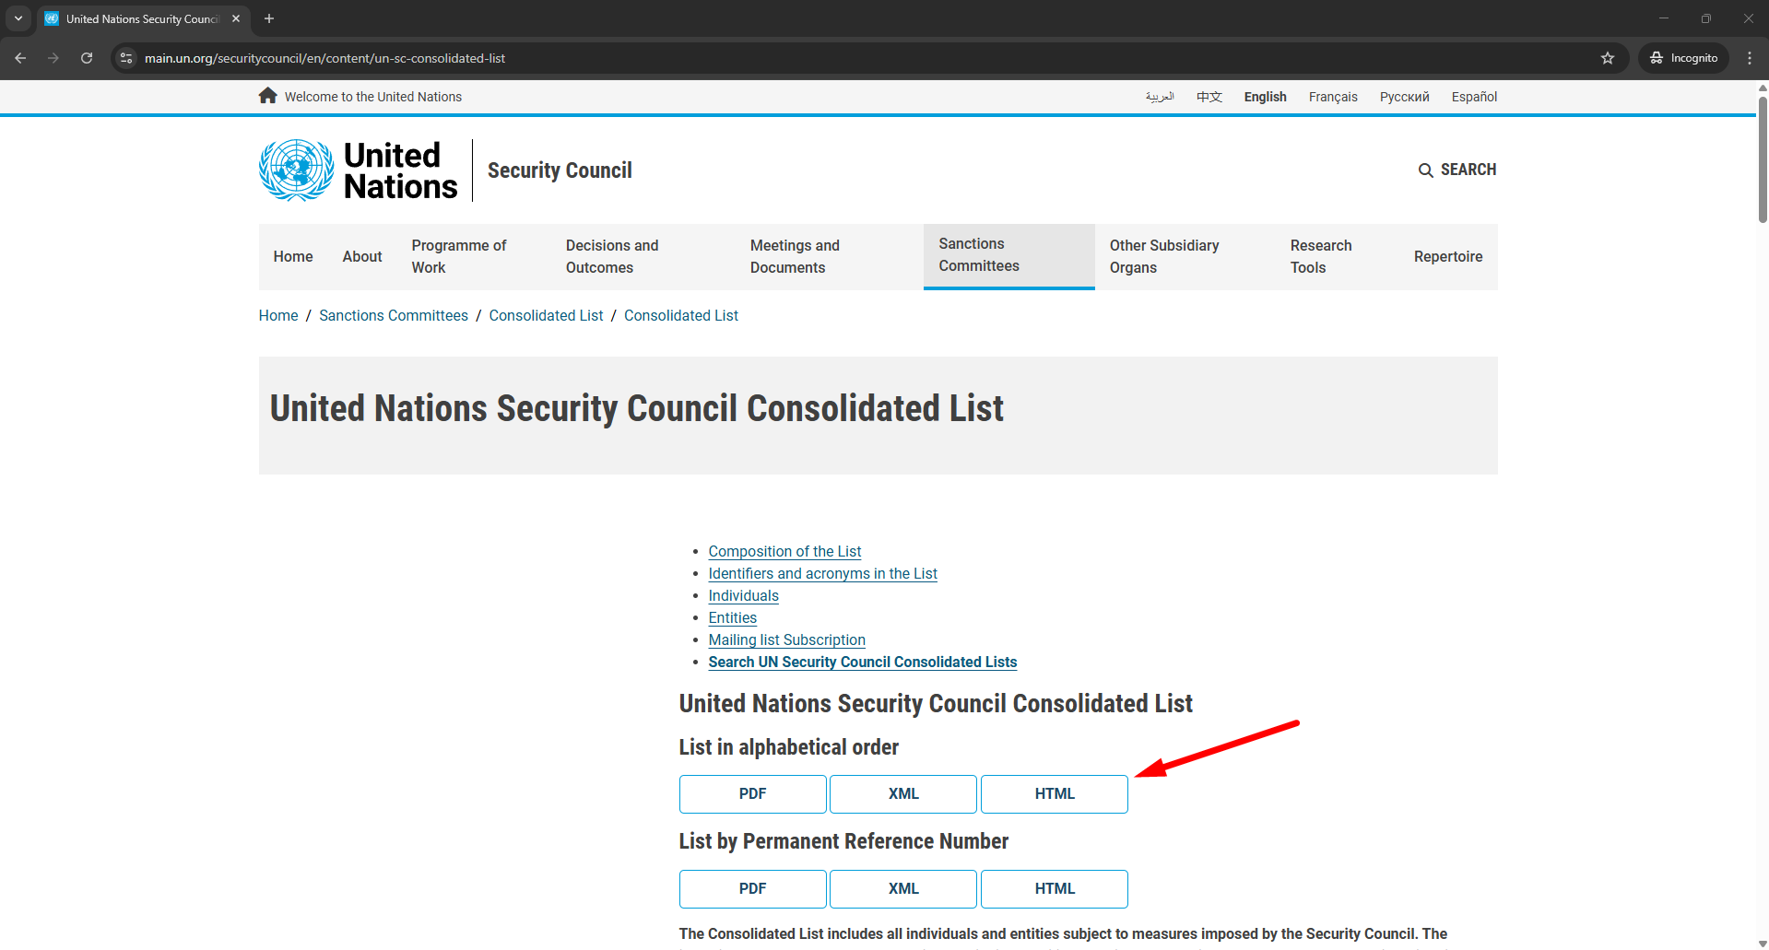Open Other Subsidiary Organs menu
Screen dimensions: 1769x950
(1185, 257)
